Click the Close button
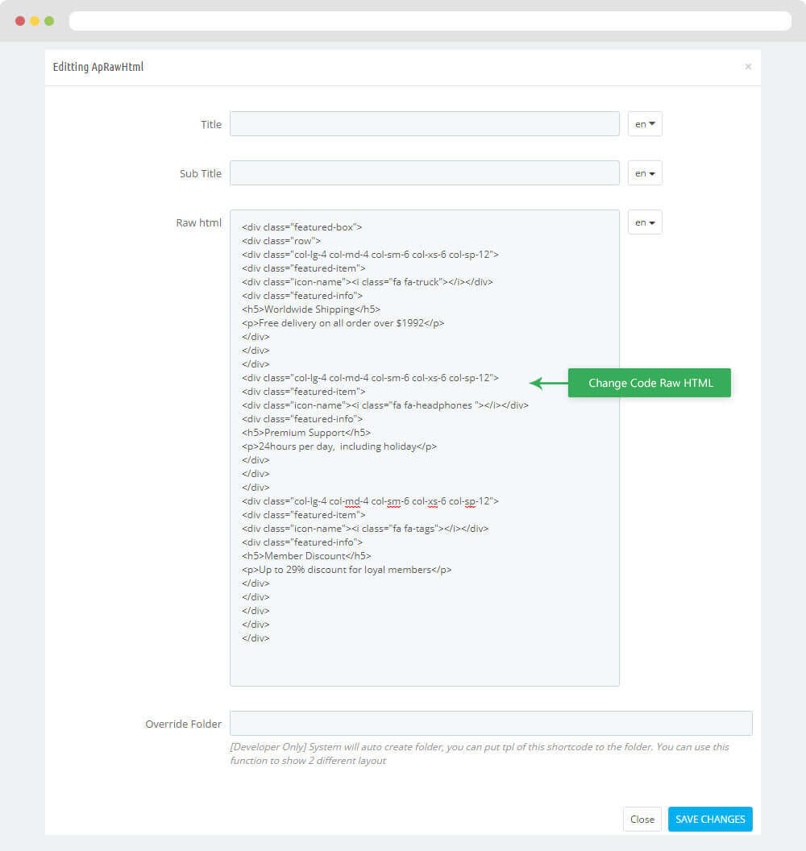 [x=642, y=819]
